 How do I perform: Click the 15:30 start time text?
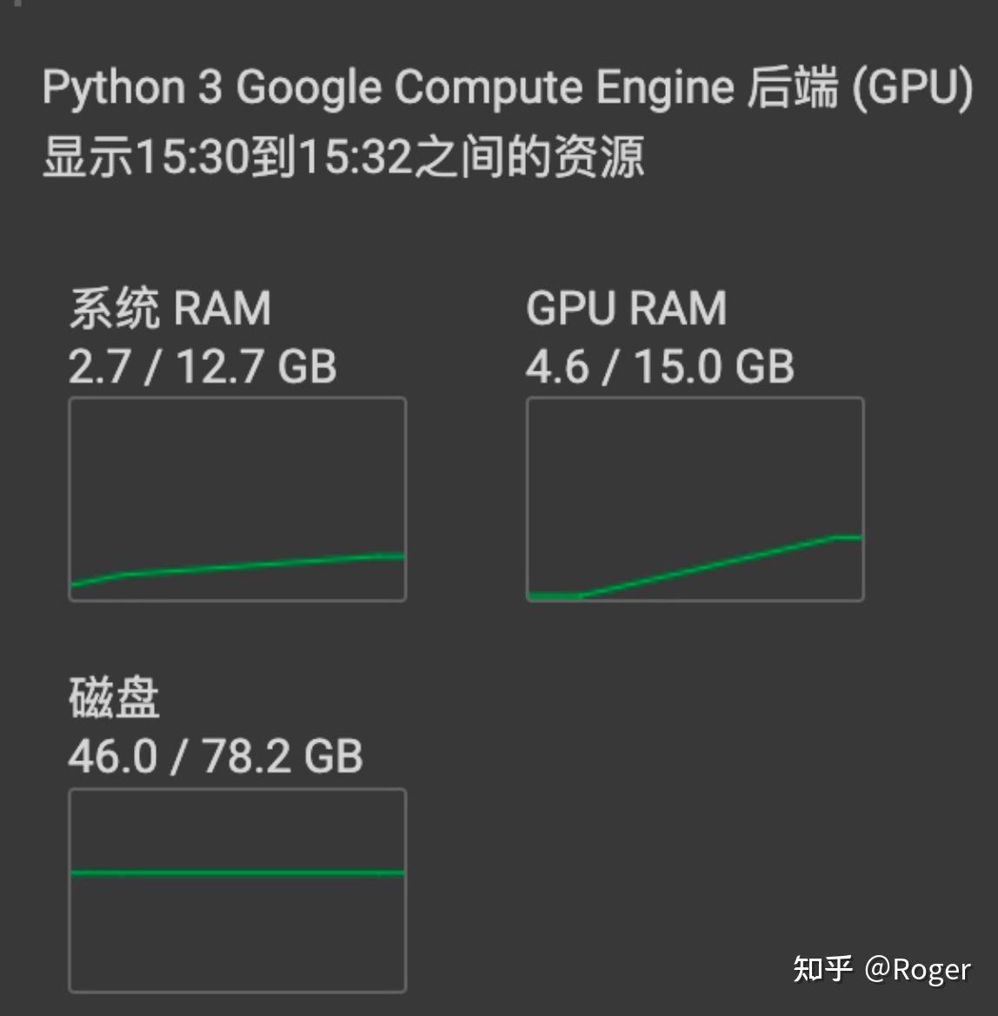coord(193,157)
